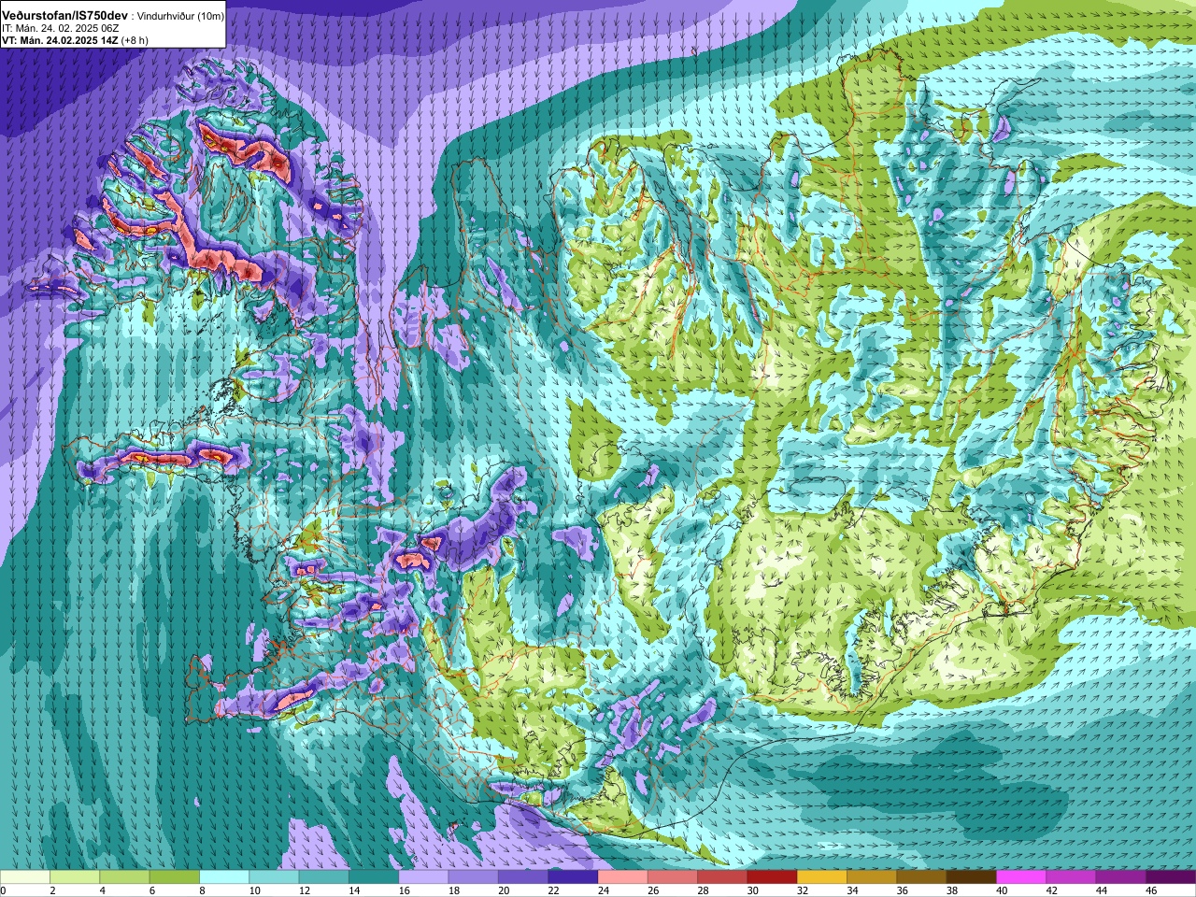Select the cyan swatch between 8 and 10
The width and height of the screenshot is (1196, 897).
(x=224, y=878)
